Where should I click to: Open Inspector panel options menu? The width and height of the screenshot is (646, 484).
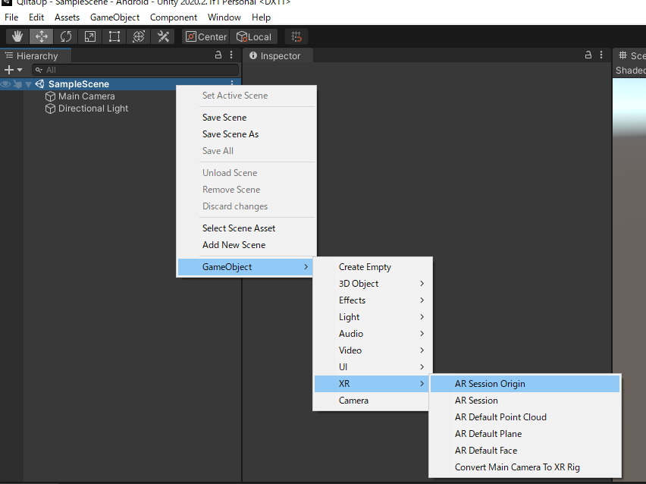click(601, 55)
